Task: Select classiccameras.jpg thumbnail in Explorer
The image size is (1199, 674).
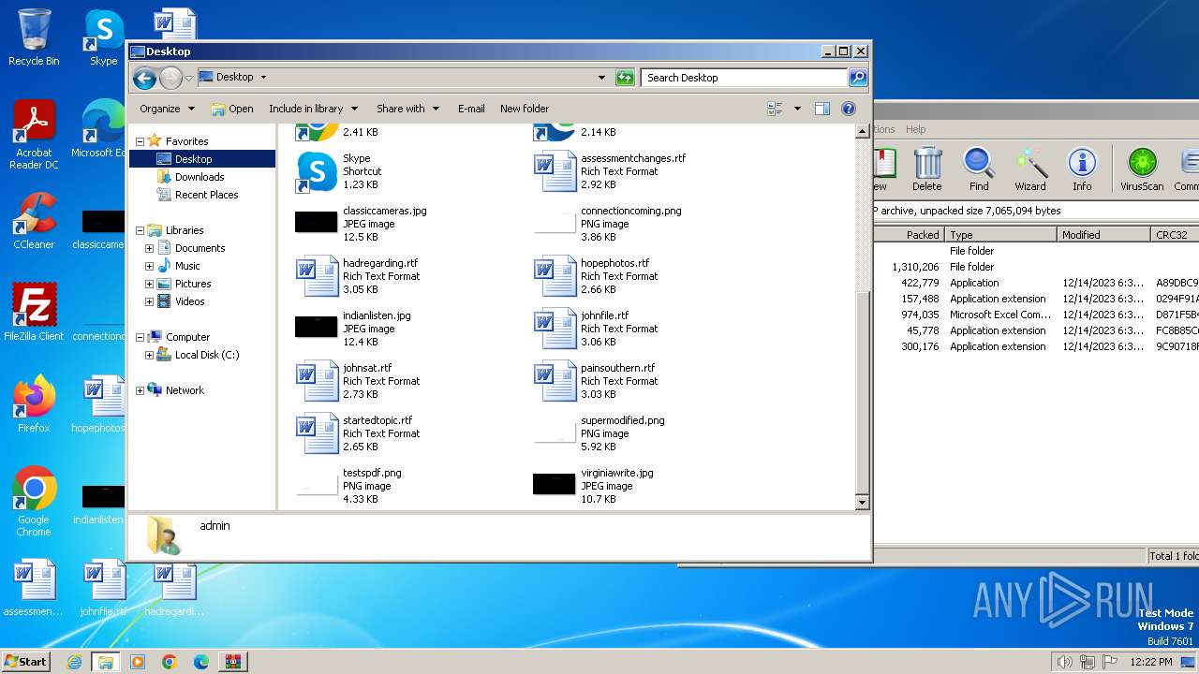Action: pyautogui.click(x=317, y=222)
